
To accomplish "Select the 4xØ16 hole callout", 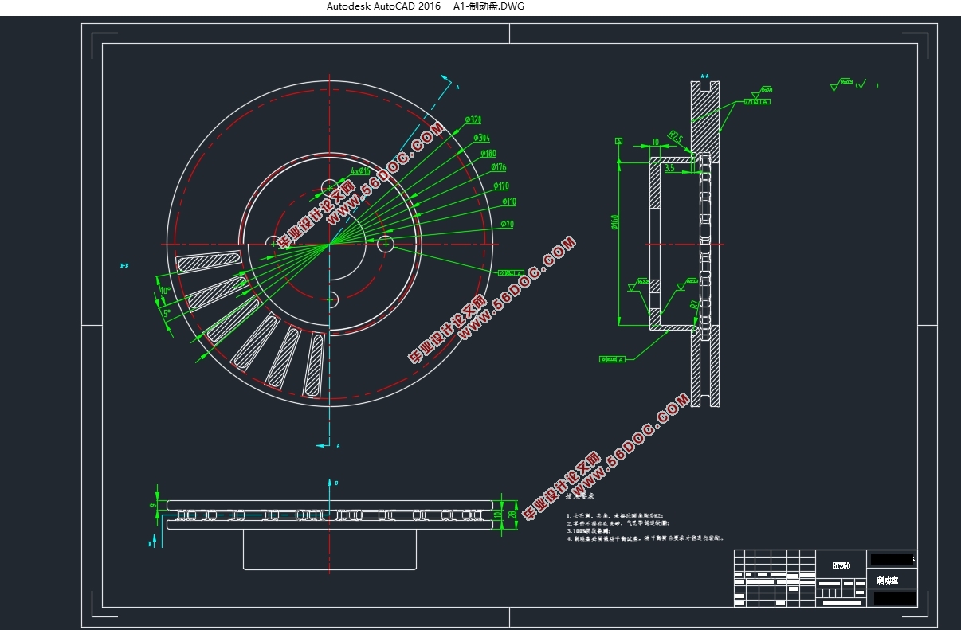I will (x=360, y=170).
